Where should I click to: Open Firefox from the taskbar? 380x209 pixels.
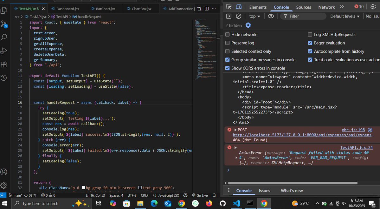click(209, 203)
